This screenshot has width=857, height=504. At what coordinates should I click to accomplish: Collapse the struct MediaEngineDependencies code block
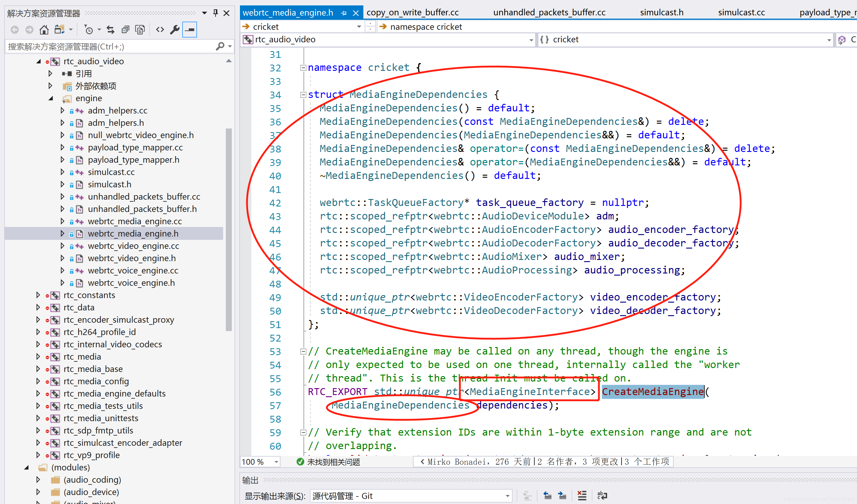point(303,95)
